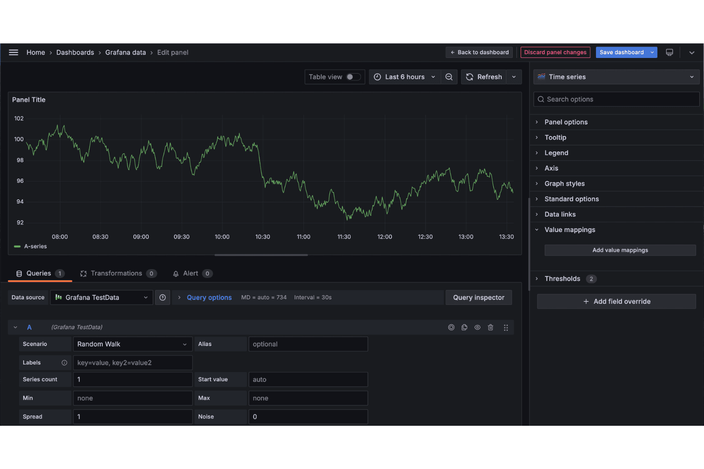704x469 pixels.
Task: Open the TV view mode icon
Action: tap(669, 52)
